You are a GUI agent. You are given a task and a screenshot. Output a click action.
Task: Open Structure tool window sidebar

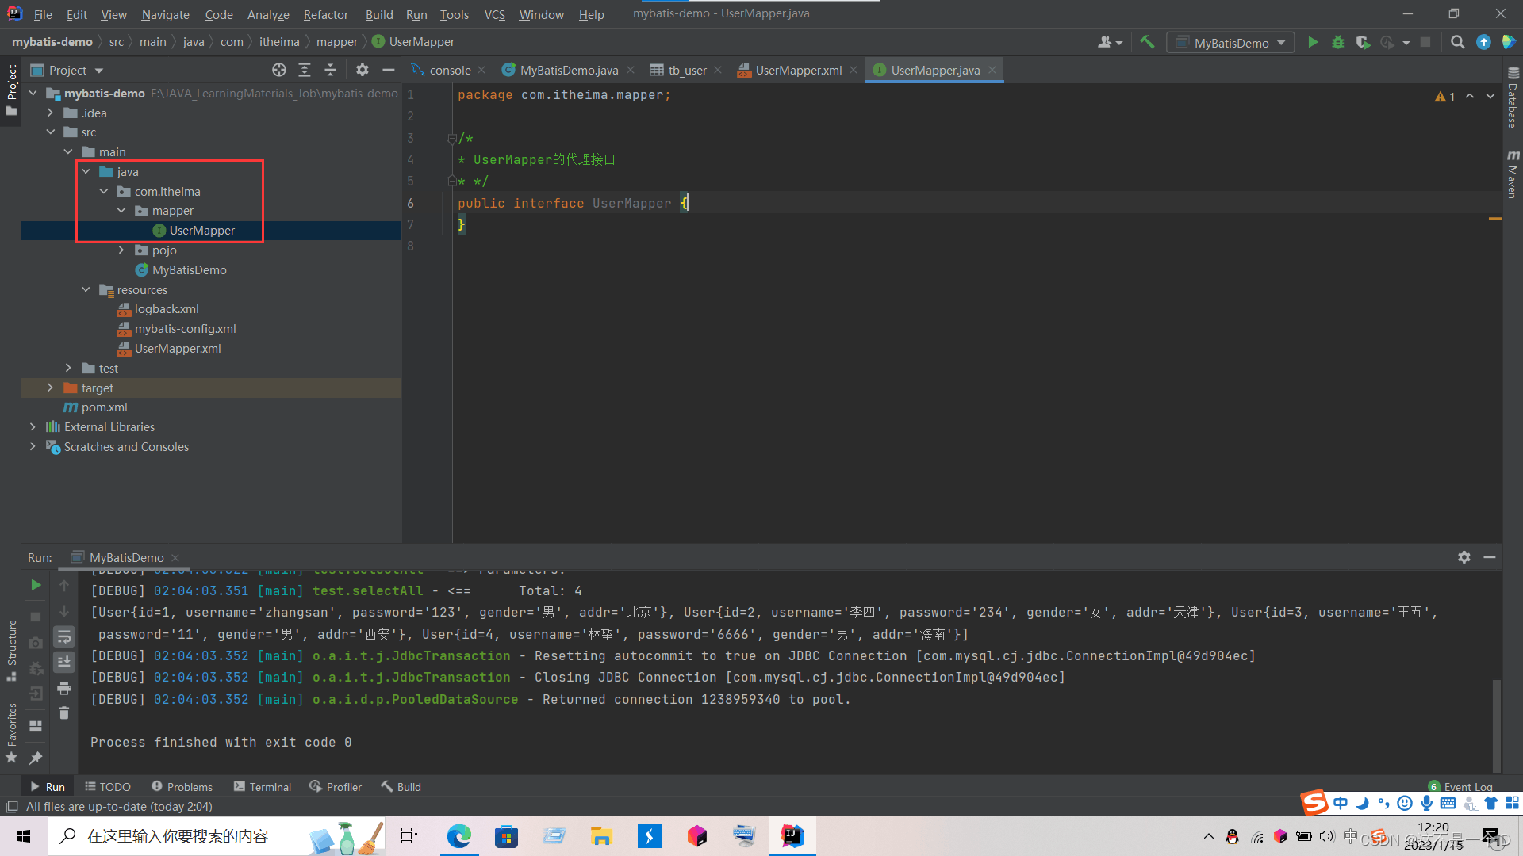coord(11,650)
